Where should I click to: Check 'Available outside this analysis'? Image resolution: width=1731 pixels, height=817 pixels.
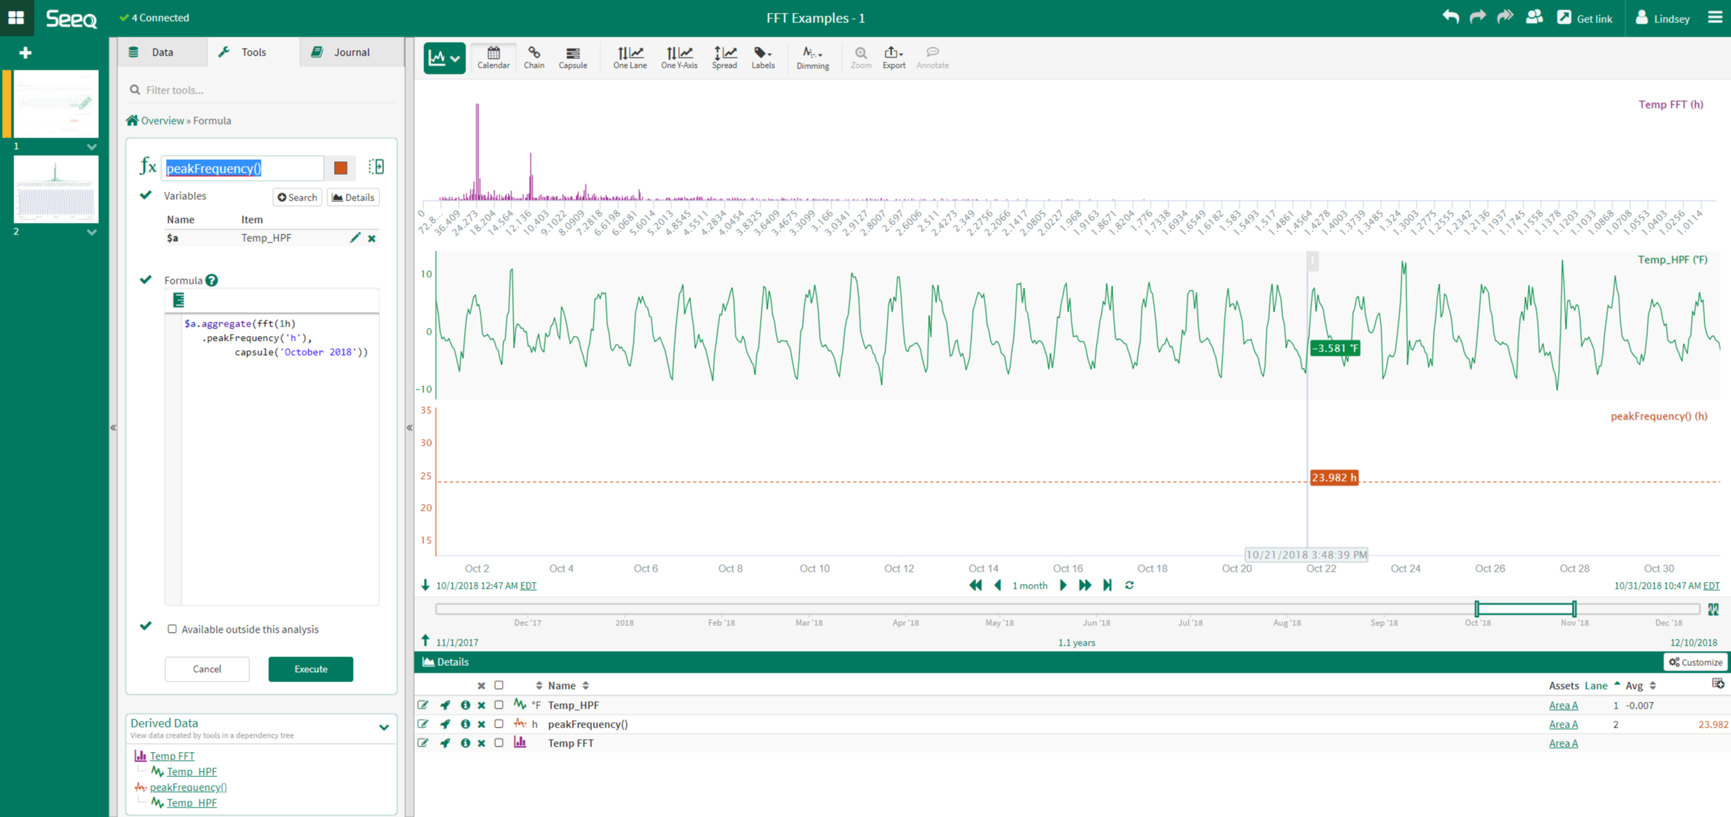(173, 629)
